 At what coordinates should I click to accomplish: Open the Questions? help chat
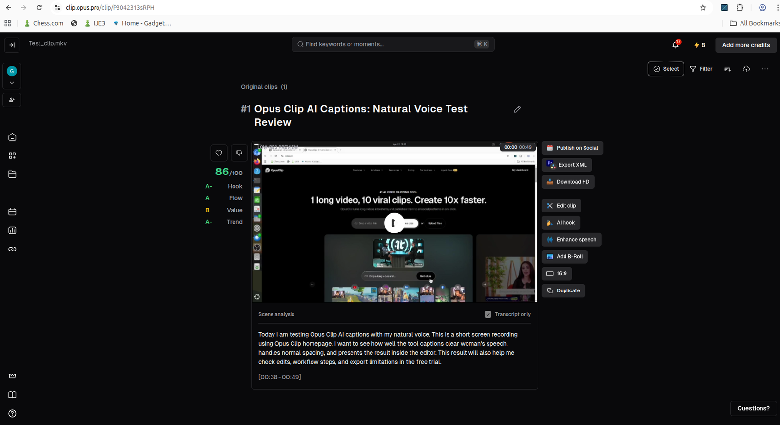[x=753, y=408]
